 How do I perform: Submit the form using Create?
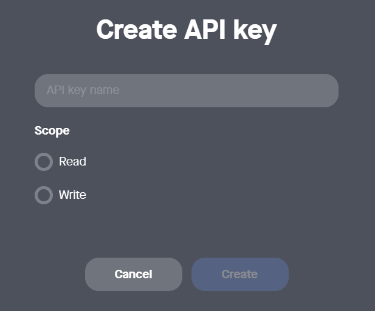tap(239, 274)
